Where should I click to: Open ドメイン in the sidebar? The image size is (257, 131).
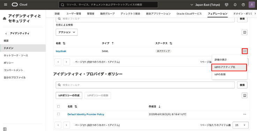(x=23, y=48)
